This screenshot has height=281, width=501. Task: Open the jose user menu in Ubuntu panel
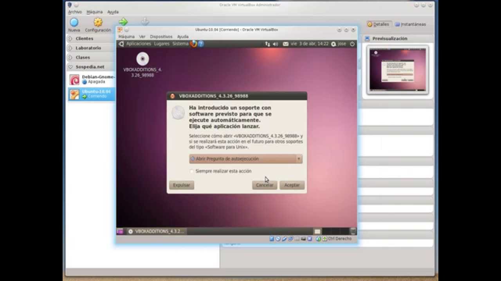pyautogui.click(x=339, y=44)
